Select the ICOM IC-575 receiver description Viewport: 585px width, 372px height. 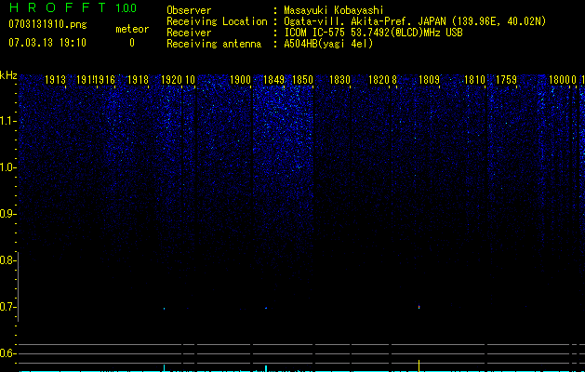(x=373, y=33)
